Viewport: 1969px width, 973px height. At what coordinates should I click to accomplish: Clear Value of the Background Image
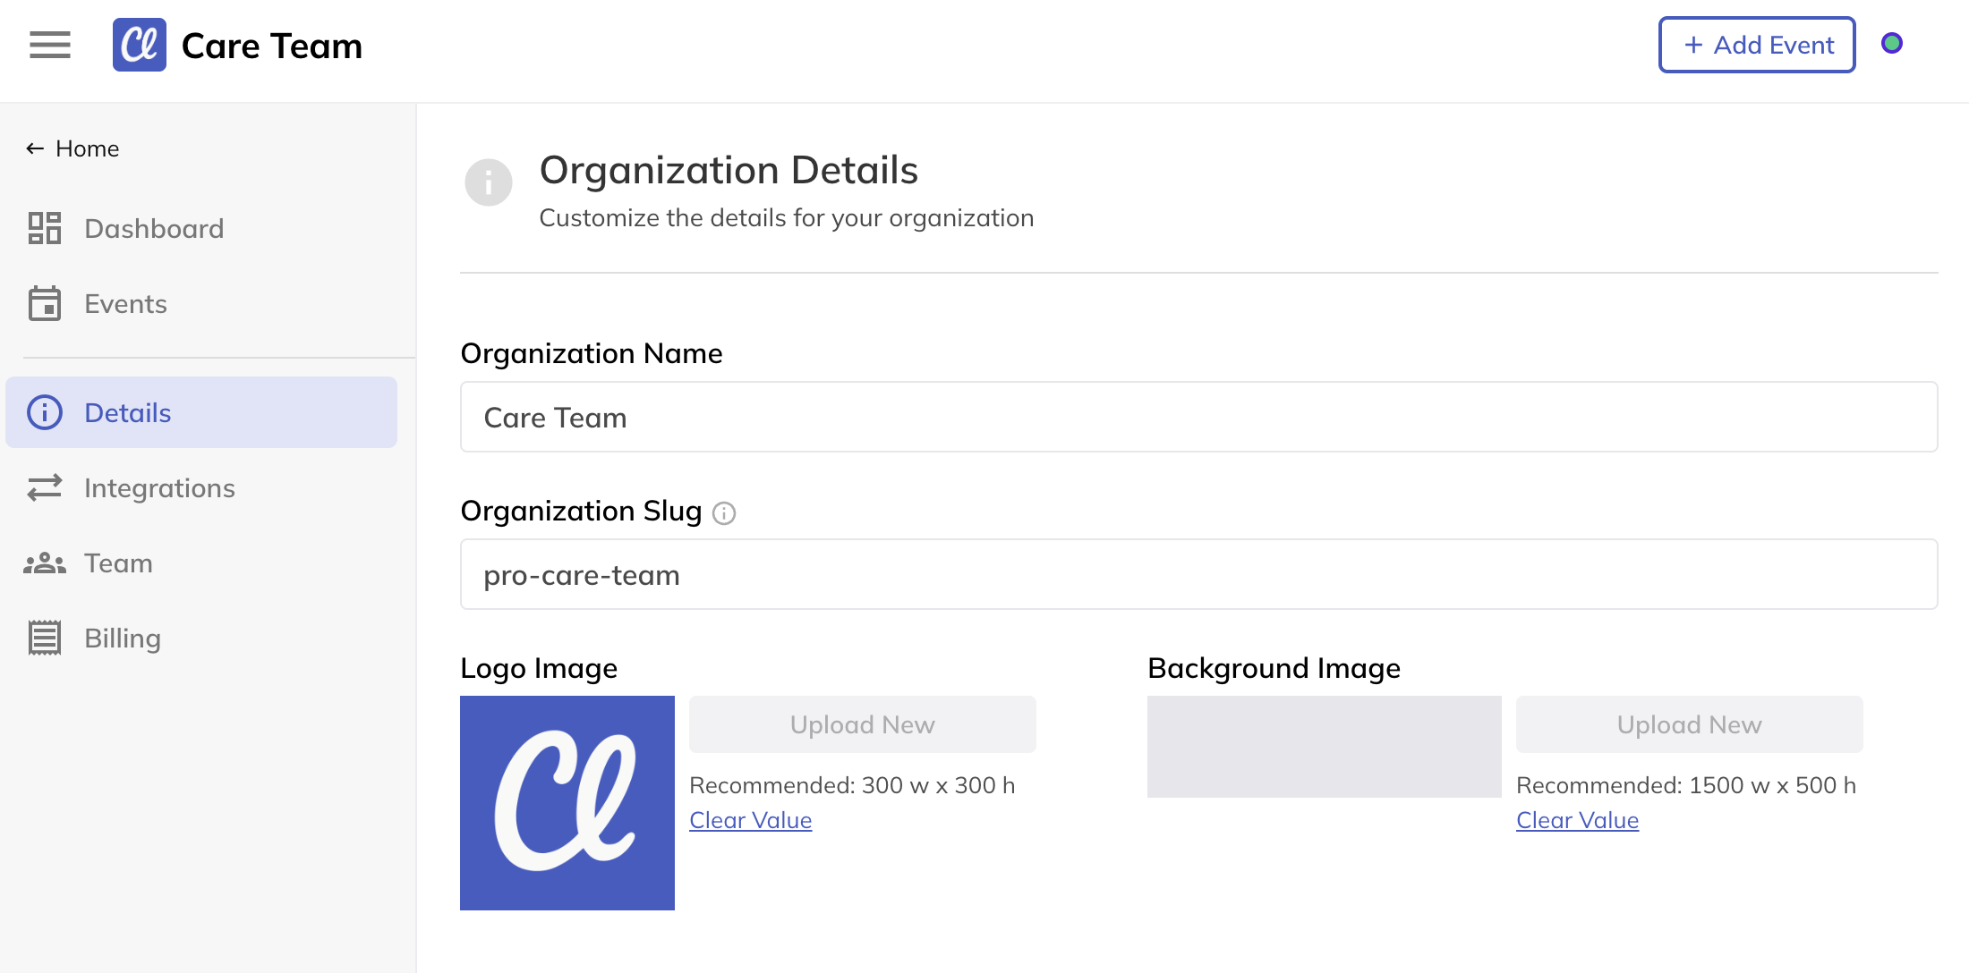coord(1577,820)
